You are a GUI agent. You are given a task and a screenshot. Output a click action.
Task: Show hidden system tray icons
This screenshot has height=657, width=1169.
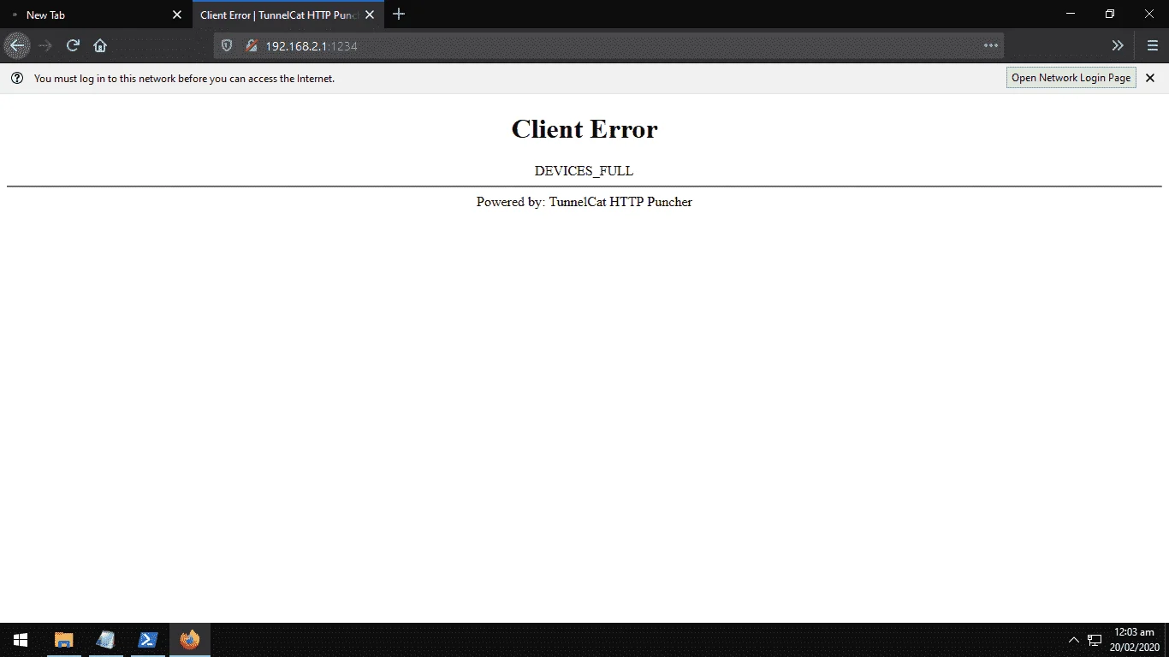(1074, 640)
